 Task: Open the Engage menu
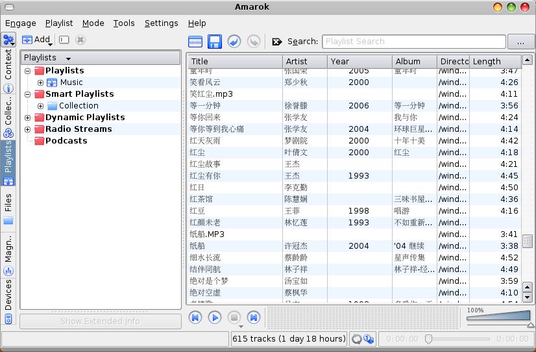[x=21, y=23]
